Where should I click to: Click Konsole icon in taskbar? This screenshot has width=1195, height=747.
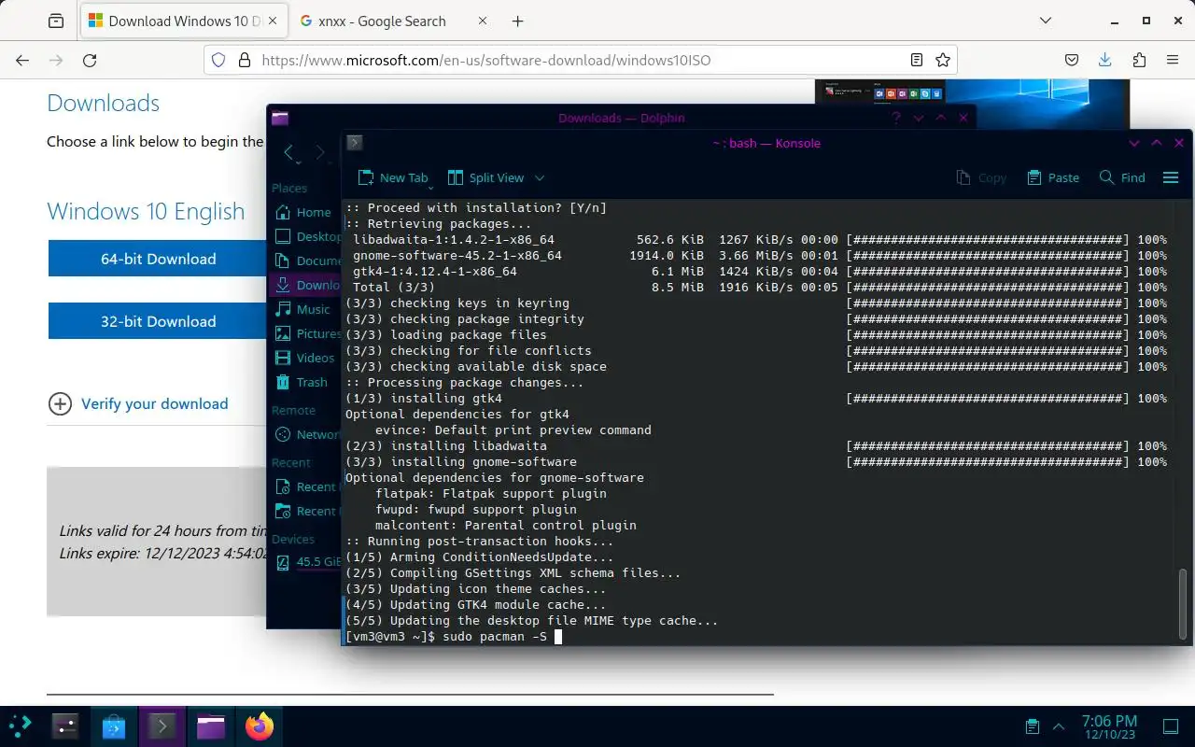[x=162, y=726]
